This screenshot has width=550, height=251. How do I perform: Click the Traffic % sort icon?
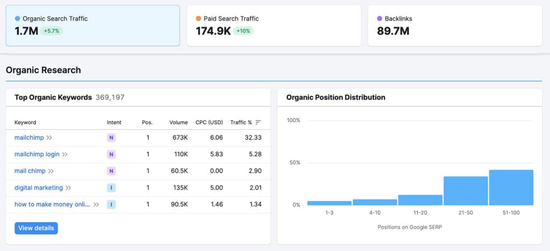coord(258,123)
